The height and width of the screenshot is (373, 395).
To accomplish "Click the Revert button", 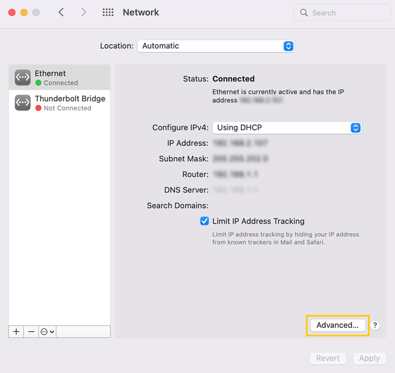I will click(x=328, y=358).
